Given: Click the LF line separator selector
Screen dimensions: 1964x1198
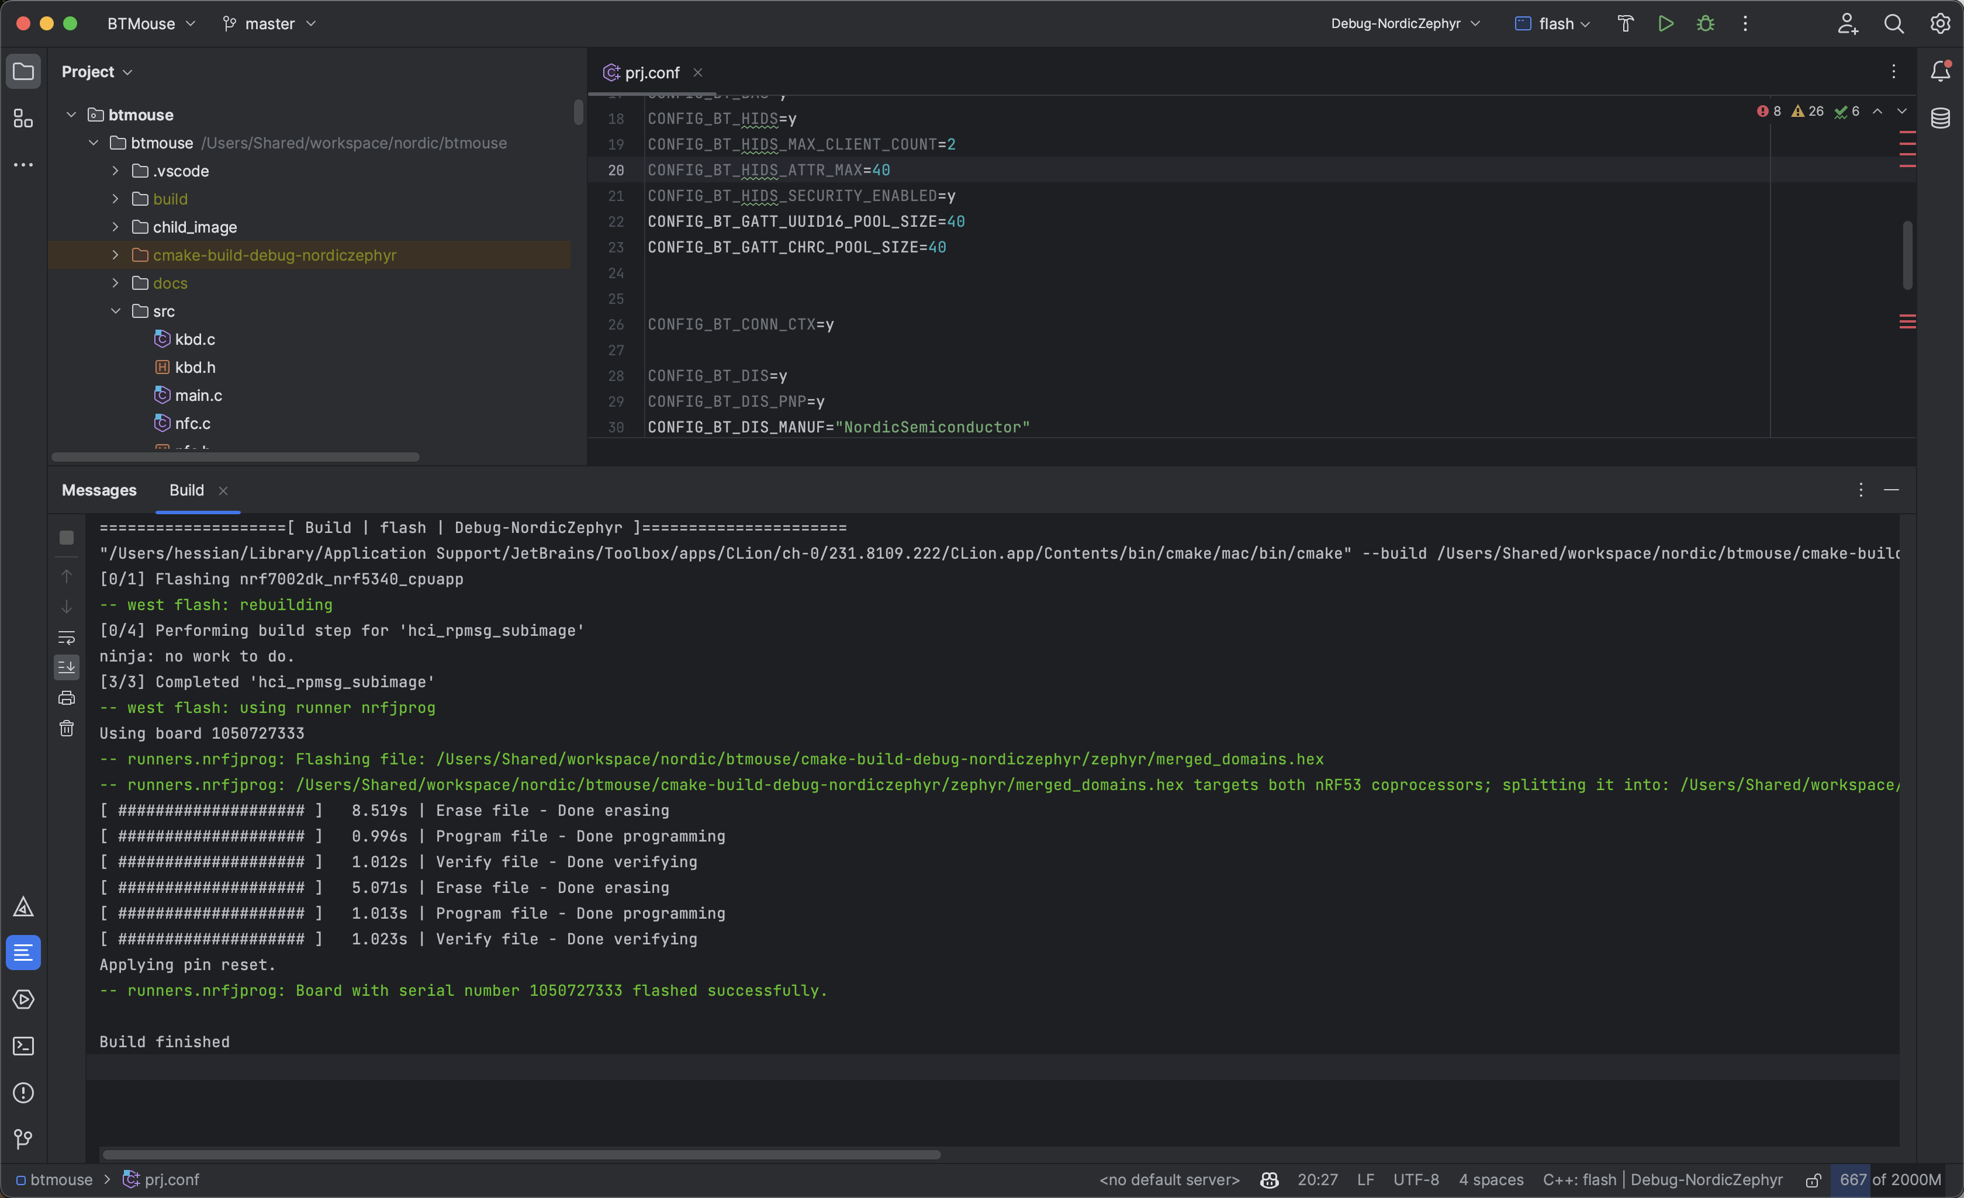Looking at the screenshot, I should click(1365, 1180).
